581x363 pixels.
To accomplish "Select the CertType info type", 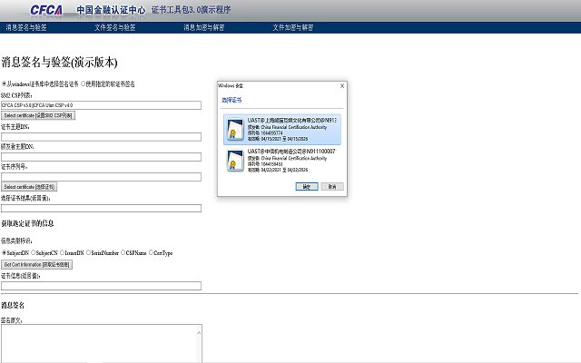I will point(151,252).
